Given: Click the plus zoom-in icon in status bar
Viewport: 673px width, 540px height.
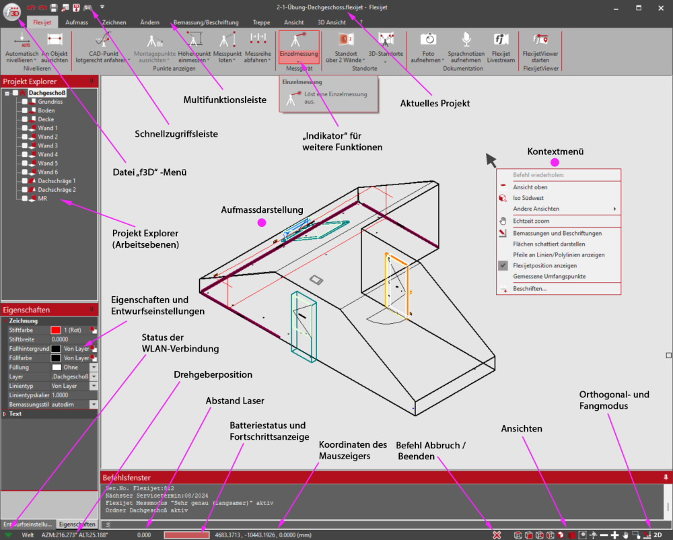Looking at the screenshot, I should [x=614, y=535].
